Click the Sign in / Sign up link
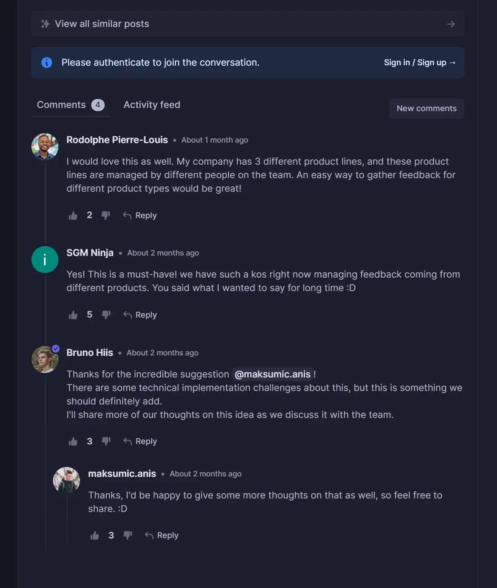This screenshot has height=588, width=497. (x=420, y=63)
